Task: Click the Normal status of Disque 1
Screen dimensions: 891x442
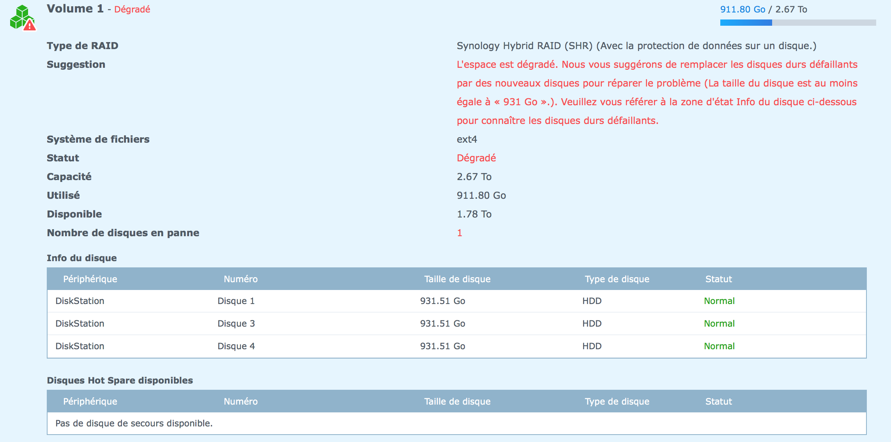Action: click(719, 301)
